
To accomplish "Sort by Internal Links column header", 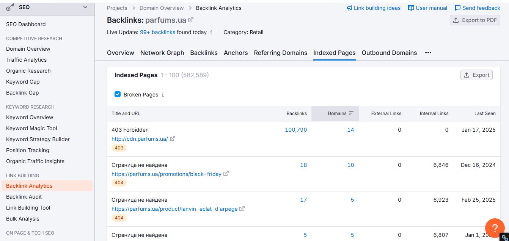I will pos(434,114).
